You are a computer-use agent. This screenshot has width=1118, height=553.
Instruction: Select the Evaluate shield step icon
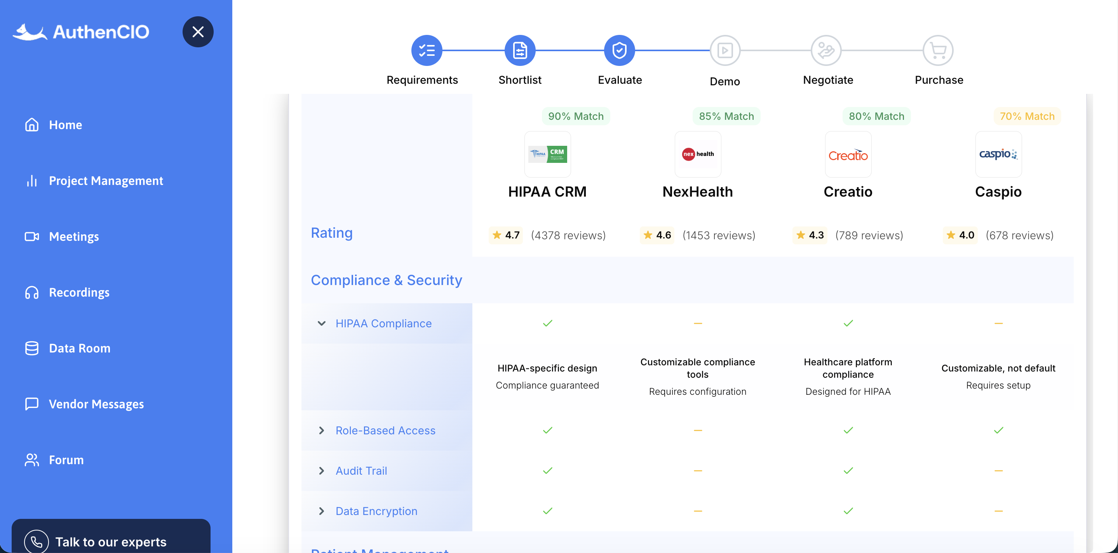pos(619,51)
